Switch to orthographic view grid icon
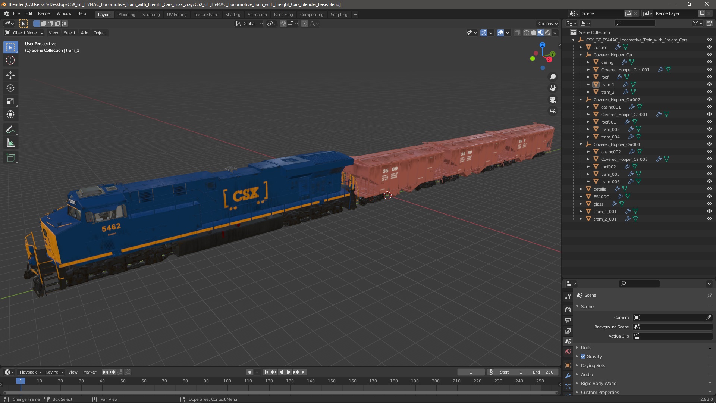 tap(553, 111)
